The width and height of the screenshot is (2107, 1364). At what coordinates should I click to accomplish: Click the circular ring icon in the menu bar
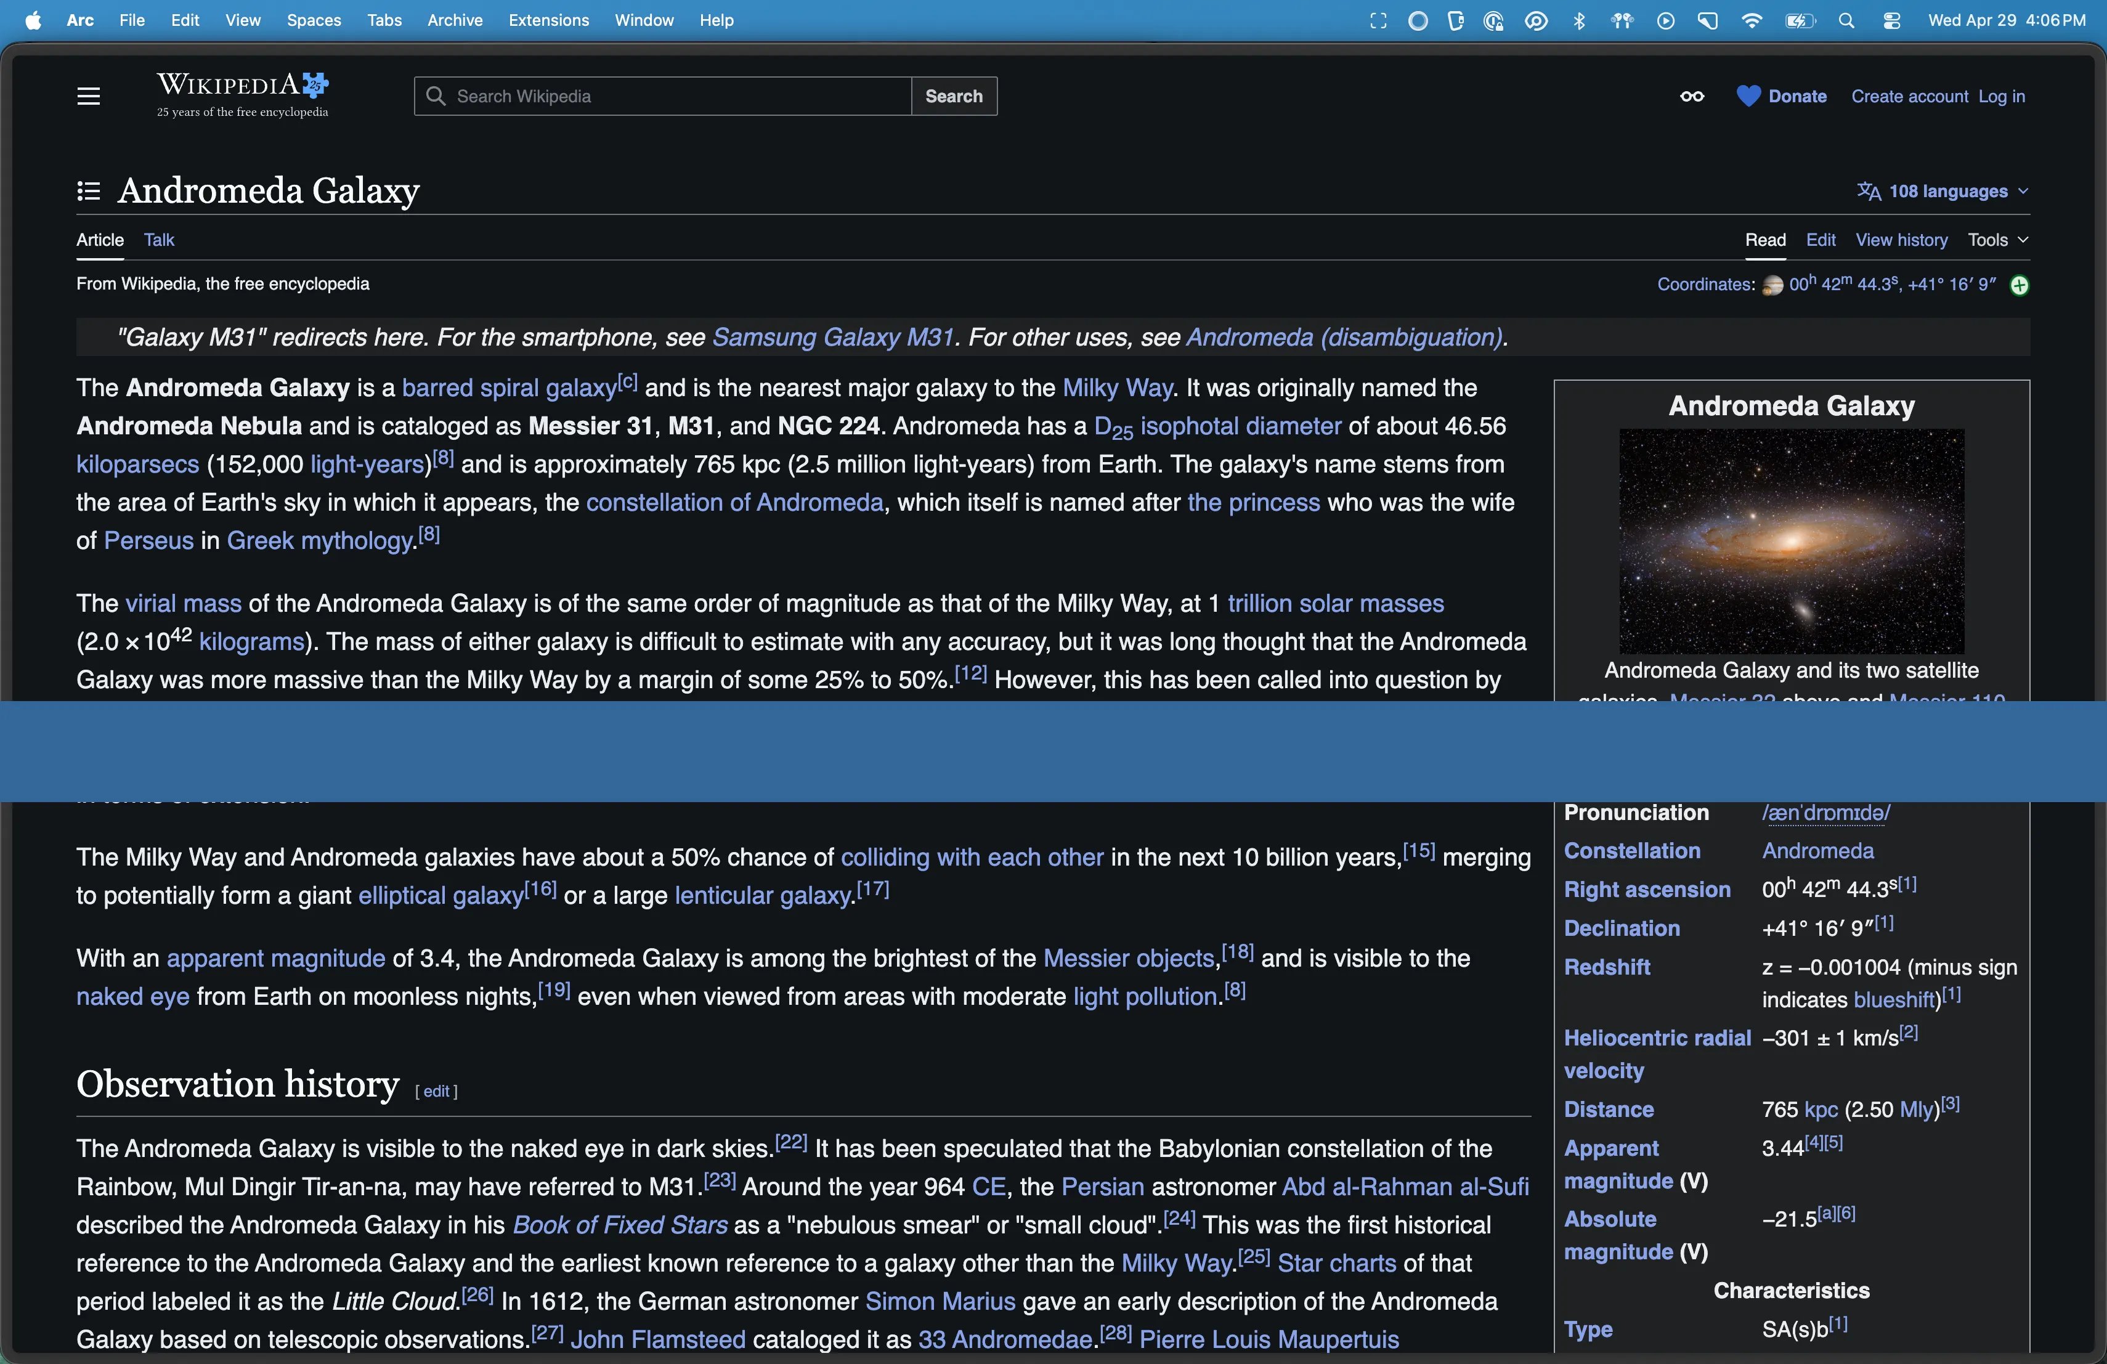coord(1418,20)
